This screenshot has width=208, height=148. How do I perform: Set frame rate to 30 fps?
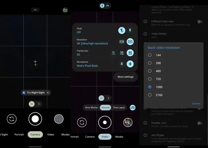pyautogui.click(x=122, y=53)
